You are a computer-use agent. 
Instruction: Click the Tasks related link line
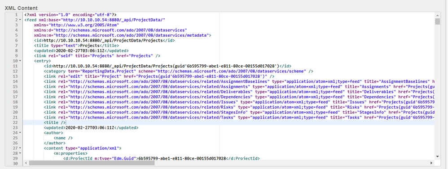(239, 118)
